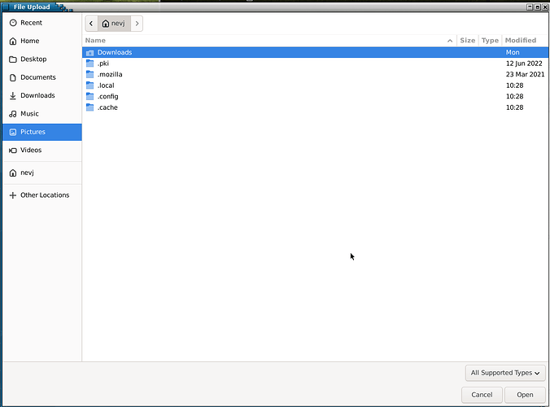Click the house icon beside sidebar nevj

tap(13, 173)
